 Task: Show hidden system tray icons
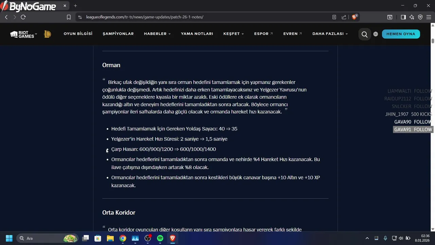pyautogui.click(x=367, y=238)
